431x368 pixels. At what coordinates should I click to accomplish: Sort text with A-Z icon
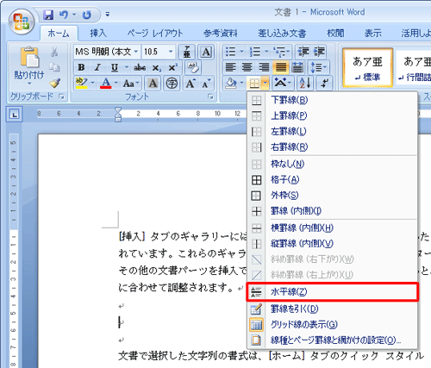click(305, 84)
